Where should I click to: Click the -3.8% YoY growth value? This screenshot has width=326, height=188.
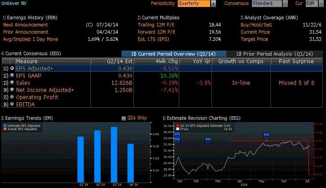pyautogui.click(x=203, y=83)
